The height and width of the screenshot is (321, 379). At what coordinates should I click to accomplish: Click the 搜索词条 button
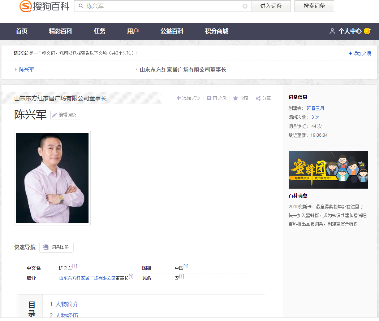(x=314, y=6)
